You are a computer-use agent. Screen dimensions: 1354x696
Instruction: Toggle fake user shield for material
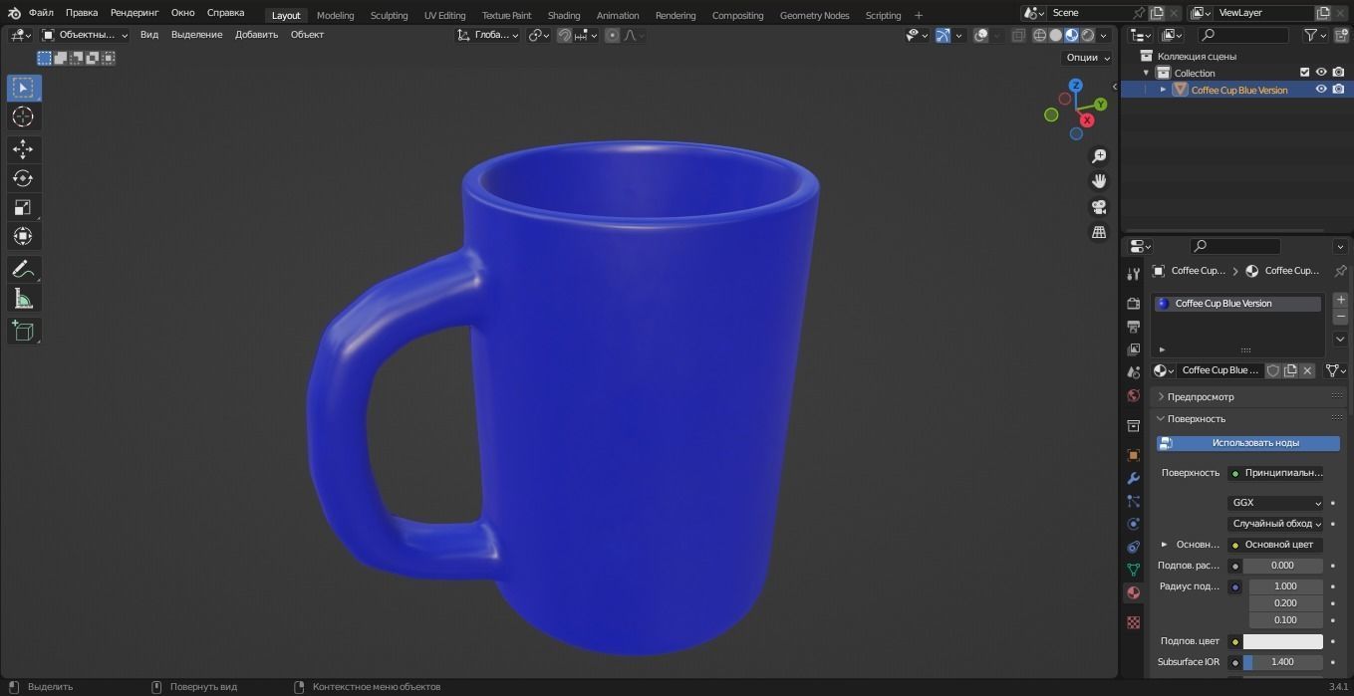point(1272,370)
